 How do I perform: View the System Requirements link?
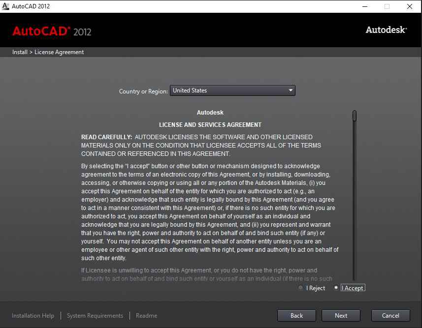coord(95,316)
